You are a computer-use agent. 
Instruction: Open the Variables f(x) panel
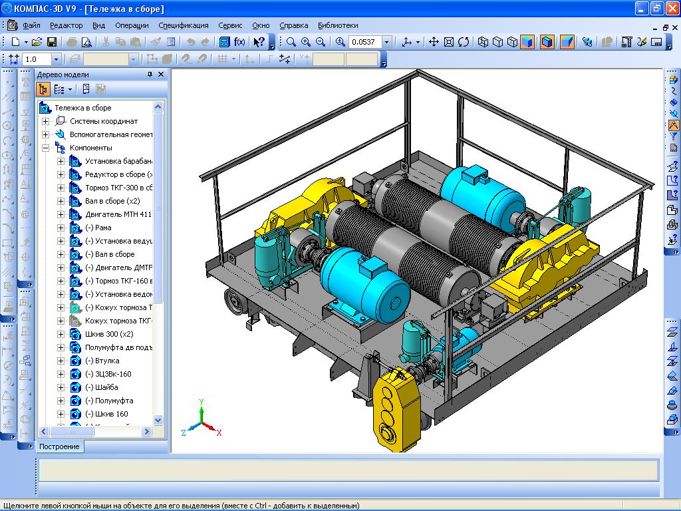coord(239,42)
